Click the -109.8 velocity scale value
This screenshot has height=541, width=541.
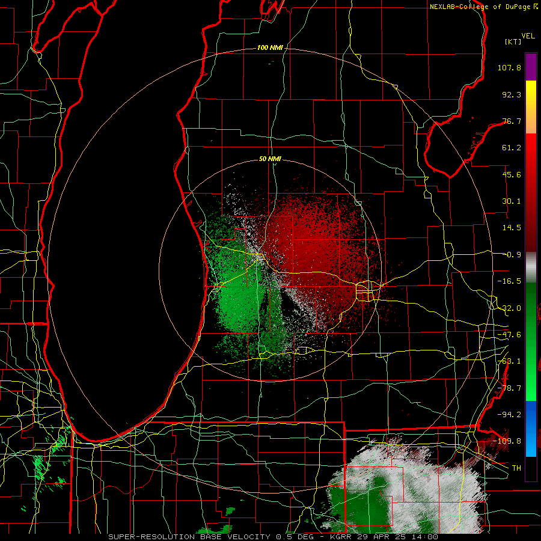coord(508,441)
